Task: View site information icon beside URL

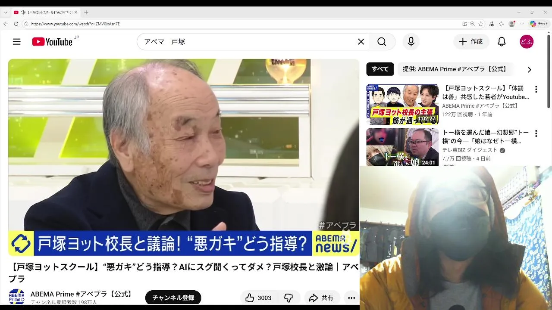Action: (x=26, y=24)
